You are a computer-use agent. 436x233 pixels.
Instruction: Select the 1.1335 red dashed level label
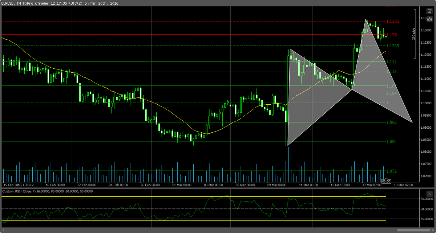pyautogui.click(x=392, y=21)
